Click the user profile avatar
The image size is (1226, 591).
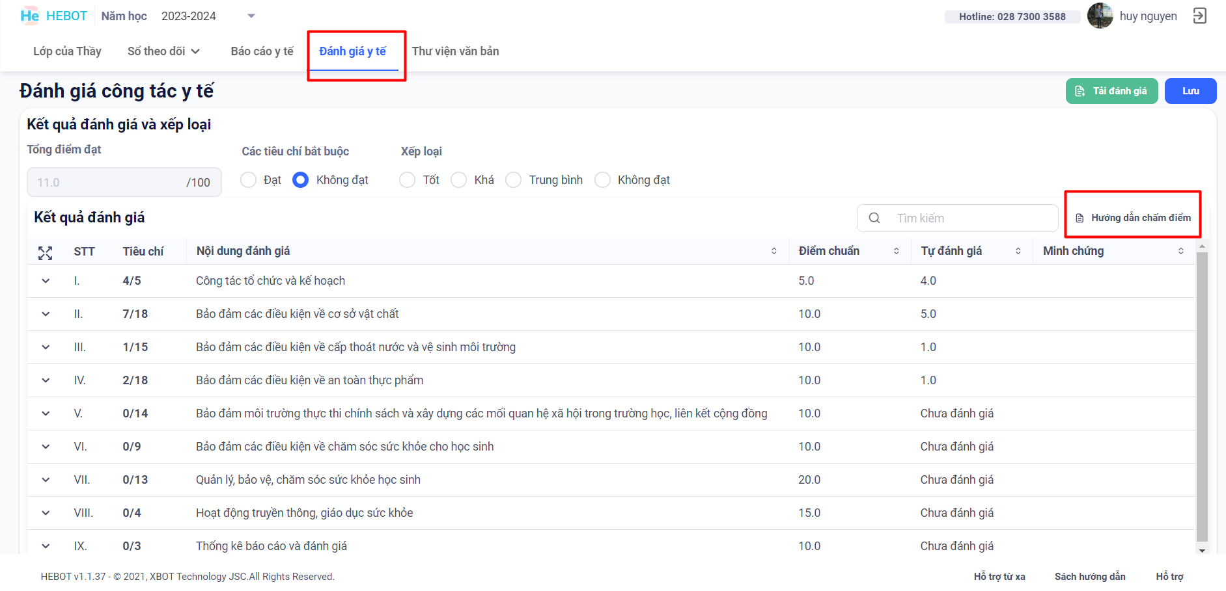[1100, 16]
